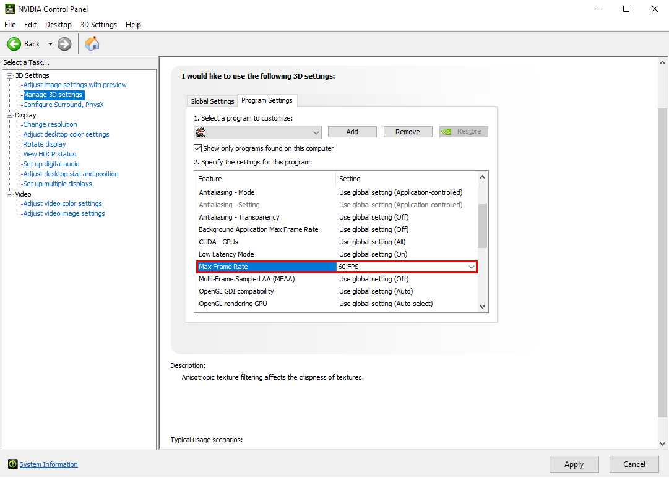Click settings list scroll up arrow
Viewport: 669px width, 478px height.
click(x=482, y=177)
